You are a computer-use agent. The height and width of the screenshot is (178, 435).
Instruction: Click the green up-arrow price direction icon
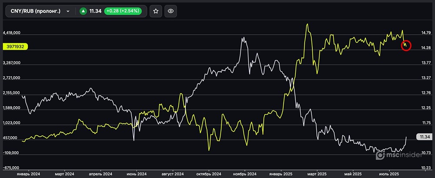(x=83, y=12)
